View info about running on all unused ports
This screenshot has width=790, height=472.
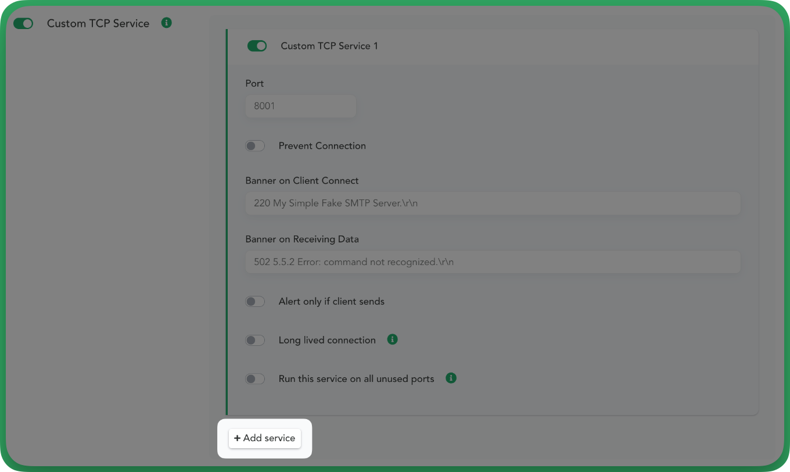(451, 378)
